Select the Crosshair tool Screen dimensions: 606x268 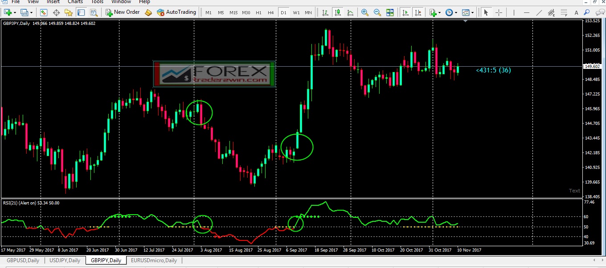499,12
